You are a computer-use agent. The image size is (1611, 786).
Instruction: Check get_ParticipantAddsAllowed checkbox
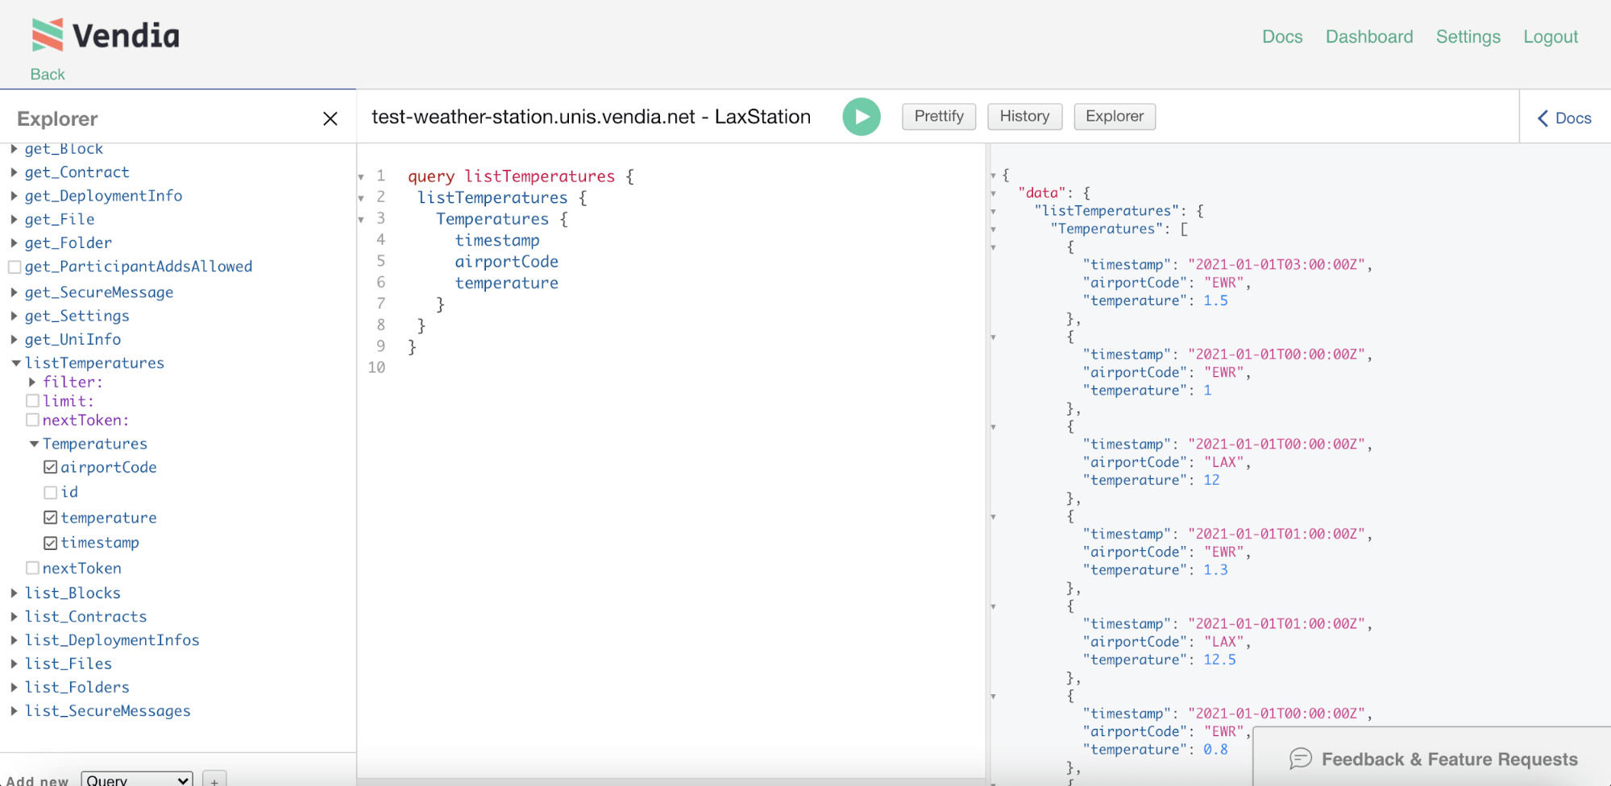(15, 267)
